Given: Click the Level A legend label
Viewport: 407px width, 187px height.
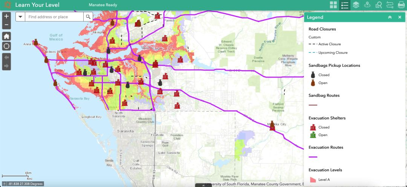Looking at the screenshot, I should 324,179.
